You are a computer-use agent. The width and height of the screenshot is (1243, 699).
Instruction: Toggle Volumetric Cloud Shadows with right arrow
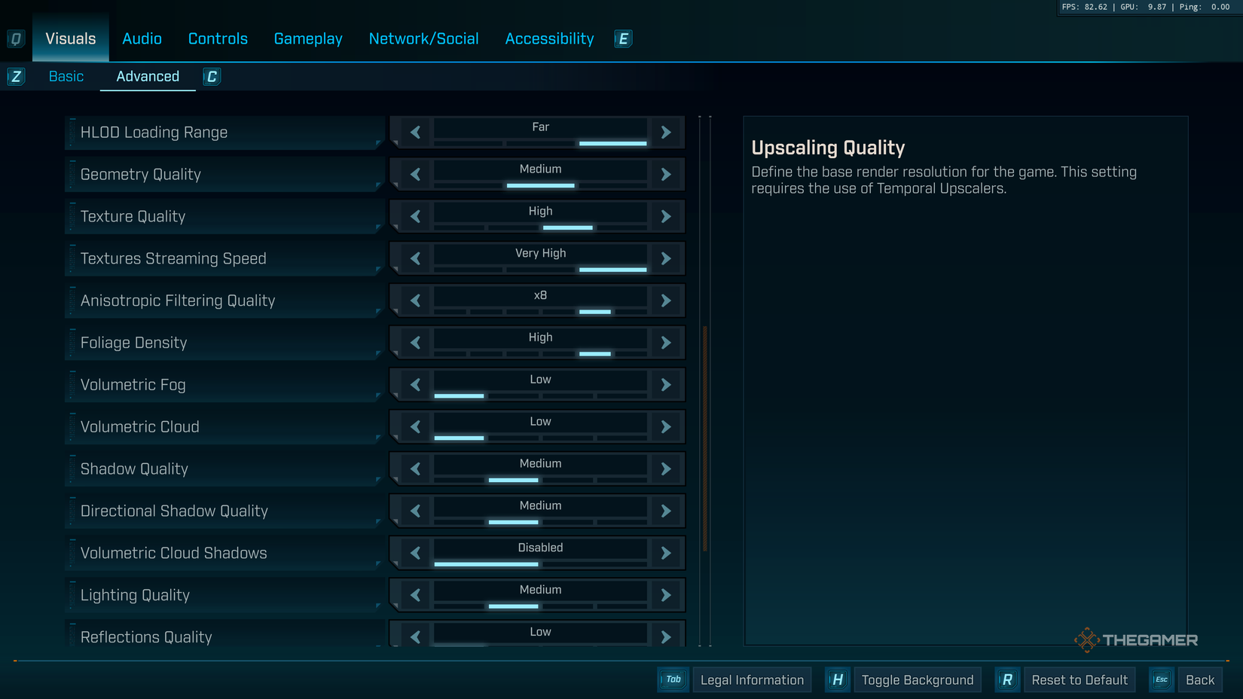(666, 554)
